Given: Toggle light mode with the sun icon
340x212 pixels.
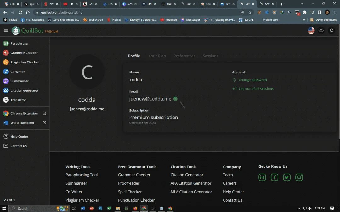Looking at the screenshot, I should (321, 30).
